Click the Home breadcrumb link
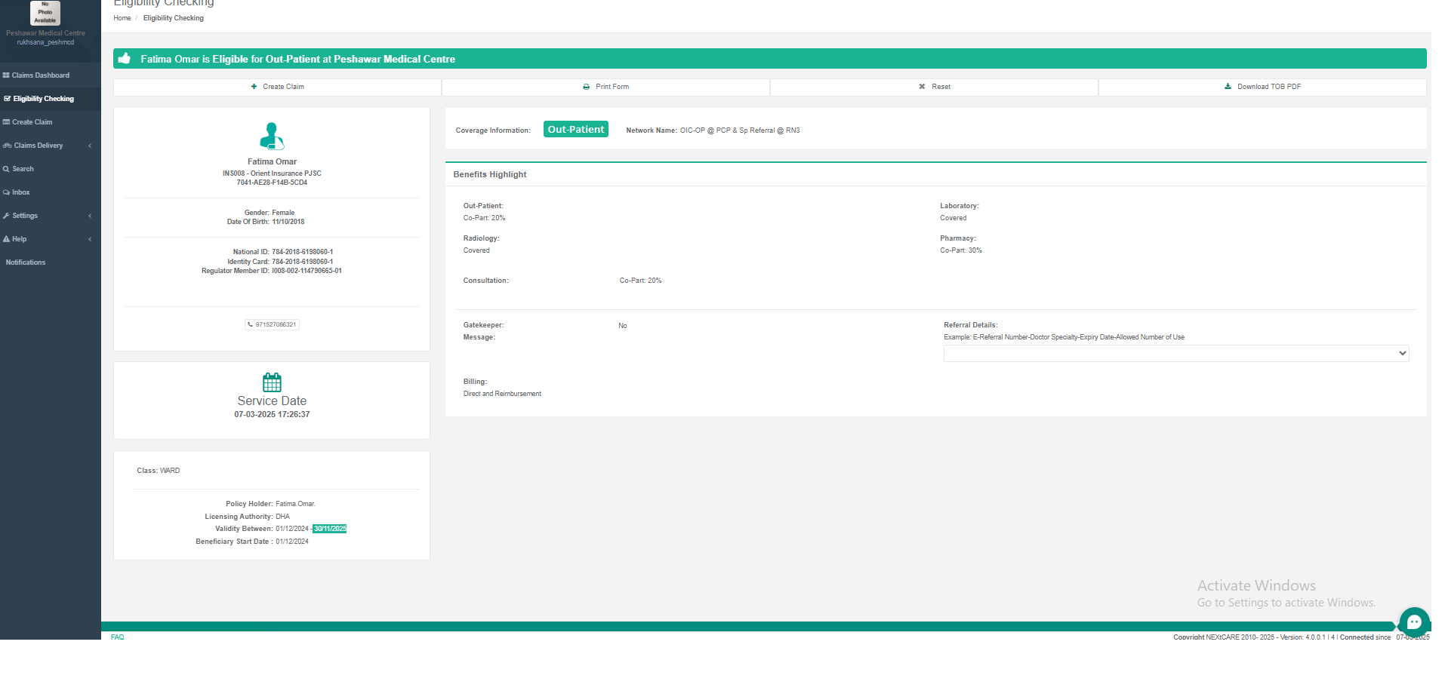 tap(122, 18)
